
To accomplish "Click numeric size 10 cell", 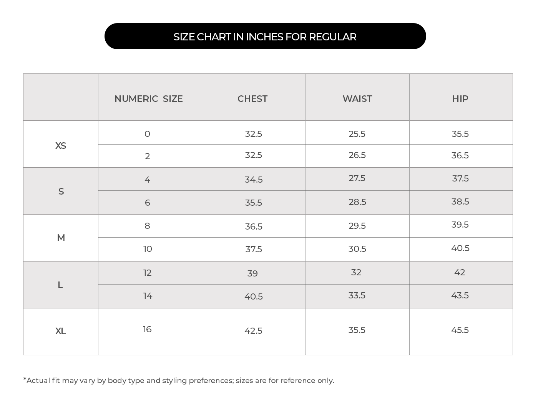I will tap(148, 249).
